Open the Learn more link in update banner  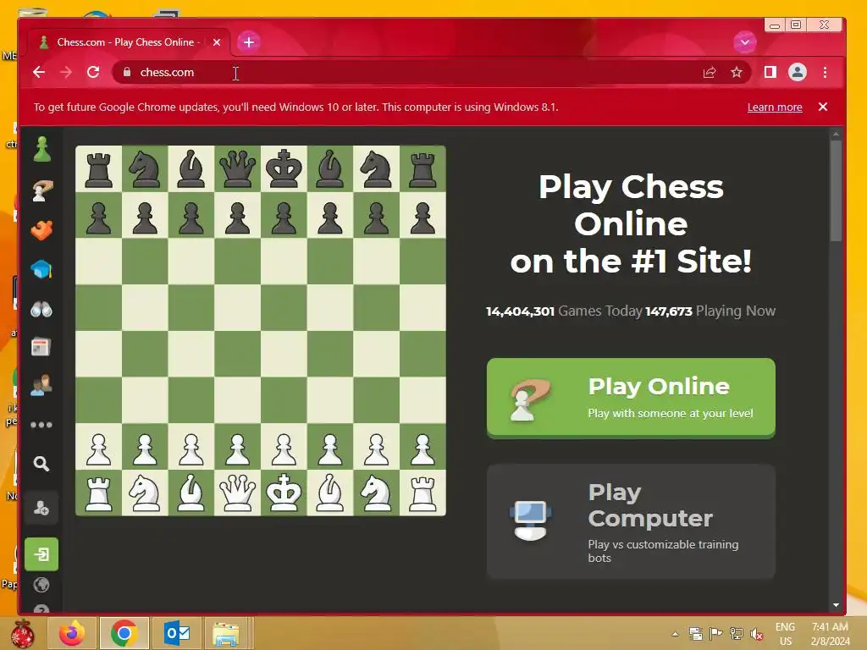(775, 107)
